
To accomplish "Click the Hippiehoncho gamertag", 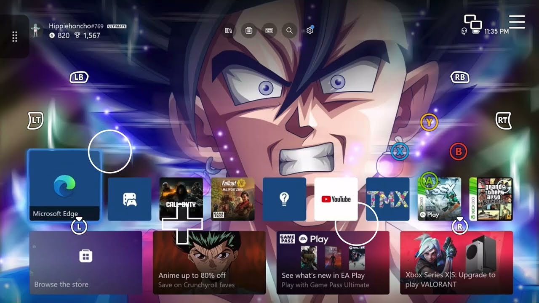I will coord(76,26).
